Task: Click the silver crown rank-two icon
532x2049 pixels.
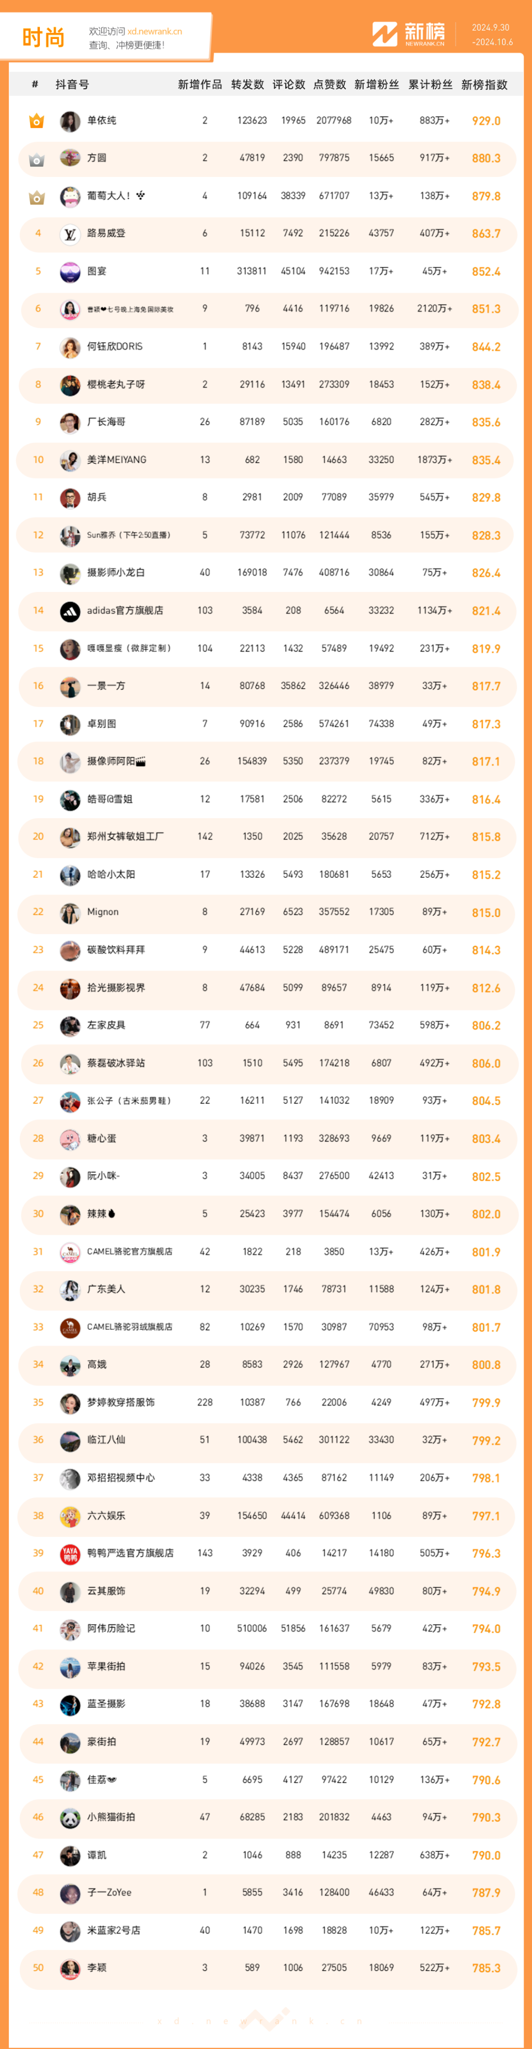Action: pos(36,159)
